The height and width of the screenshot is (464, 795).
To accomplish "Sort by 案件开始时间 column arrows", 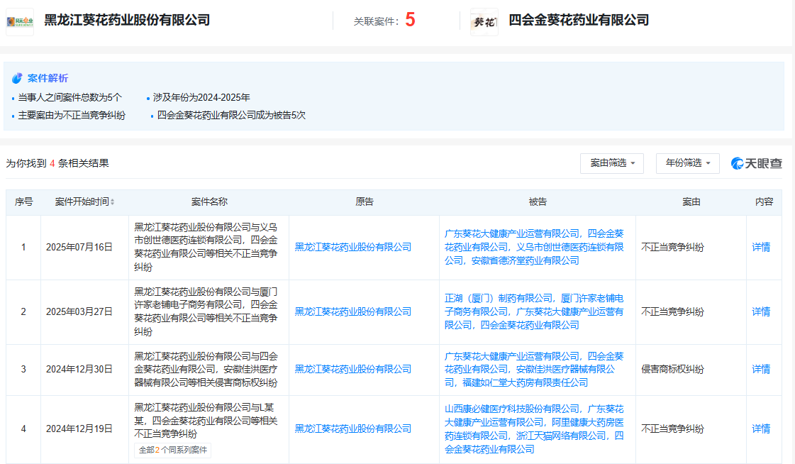I will (x=113, y=201).
